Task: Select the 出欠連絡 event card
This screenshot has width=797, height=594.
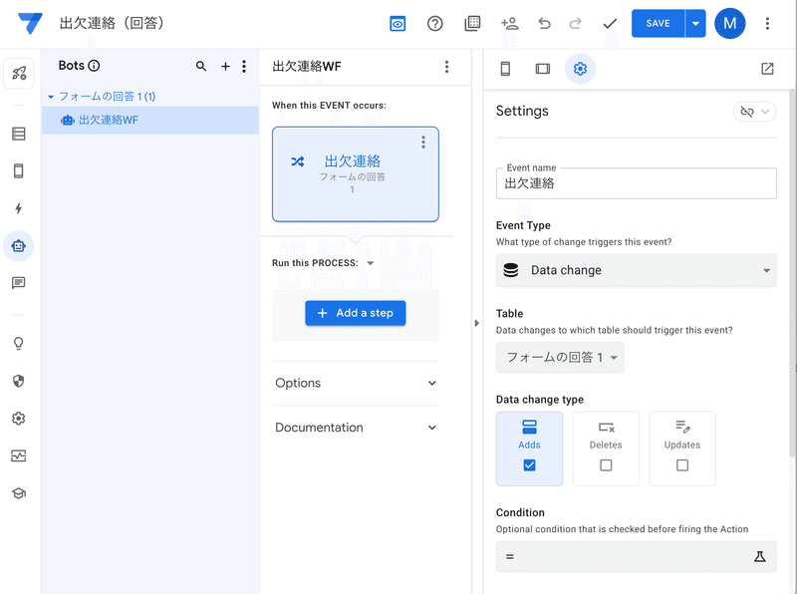Action: tap(356, 174)
